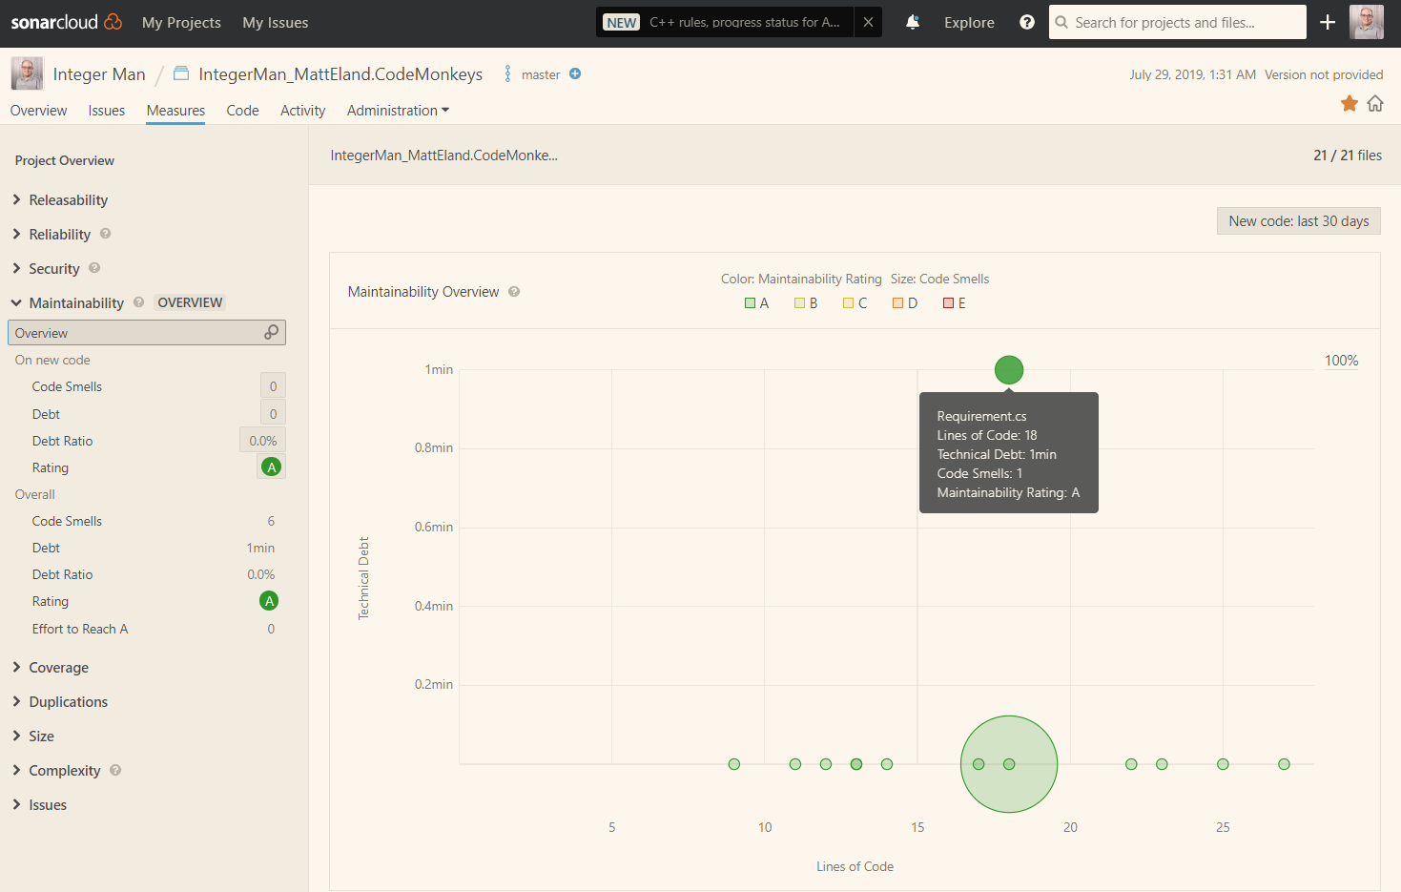Open the Reliability help tooltip icon

(x=104, y=234)
